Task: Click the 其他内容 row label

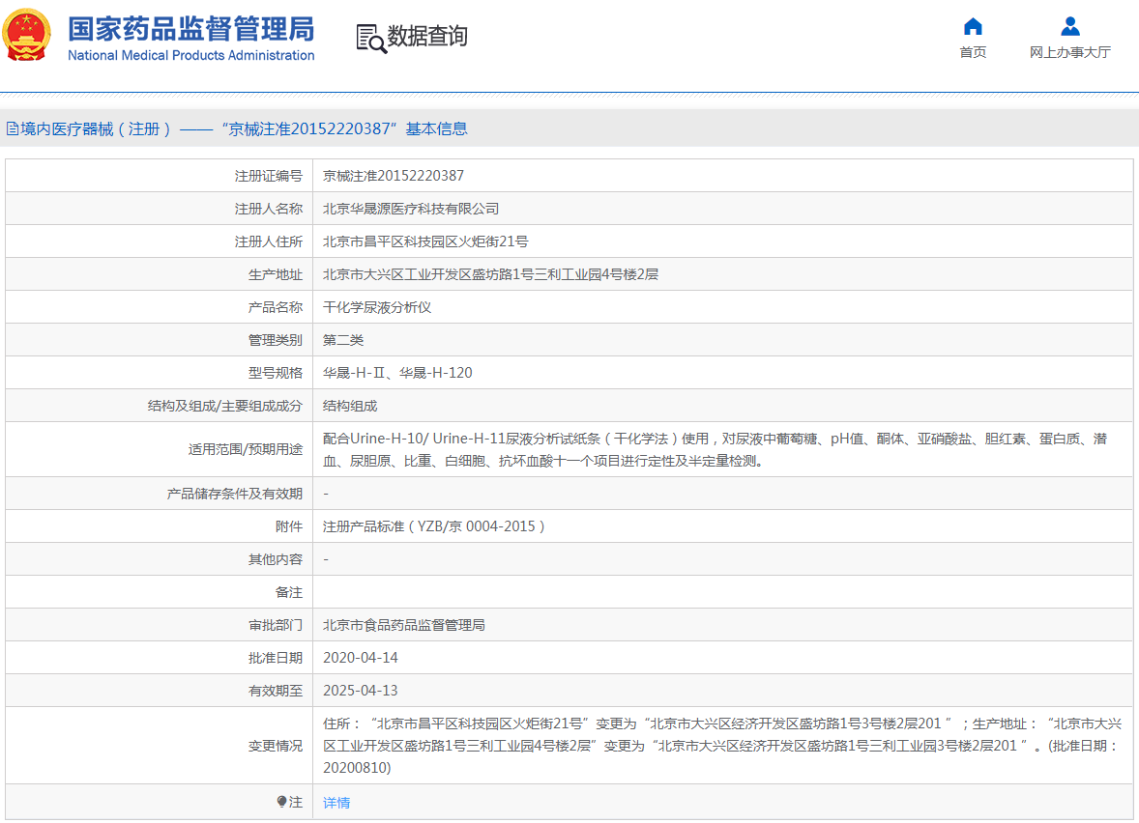Action: tap(276, 559)
